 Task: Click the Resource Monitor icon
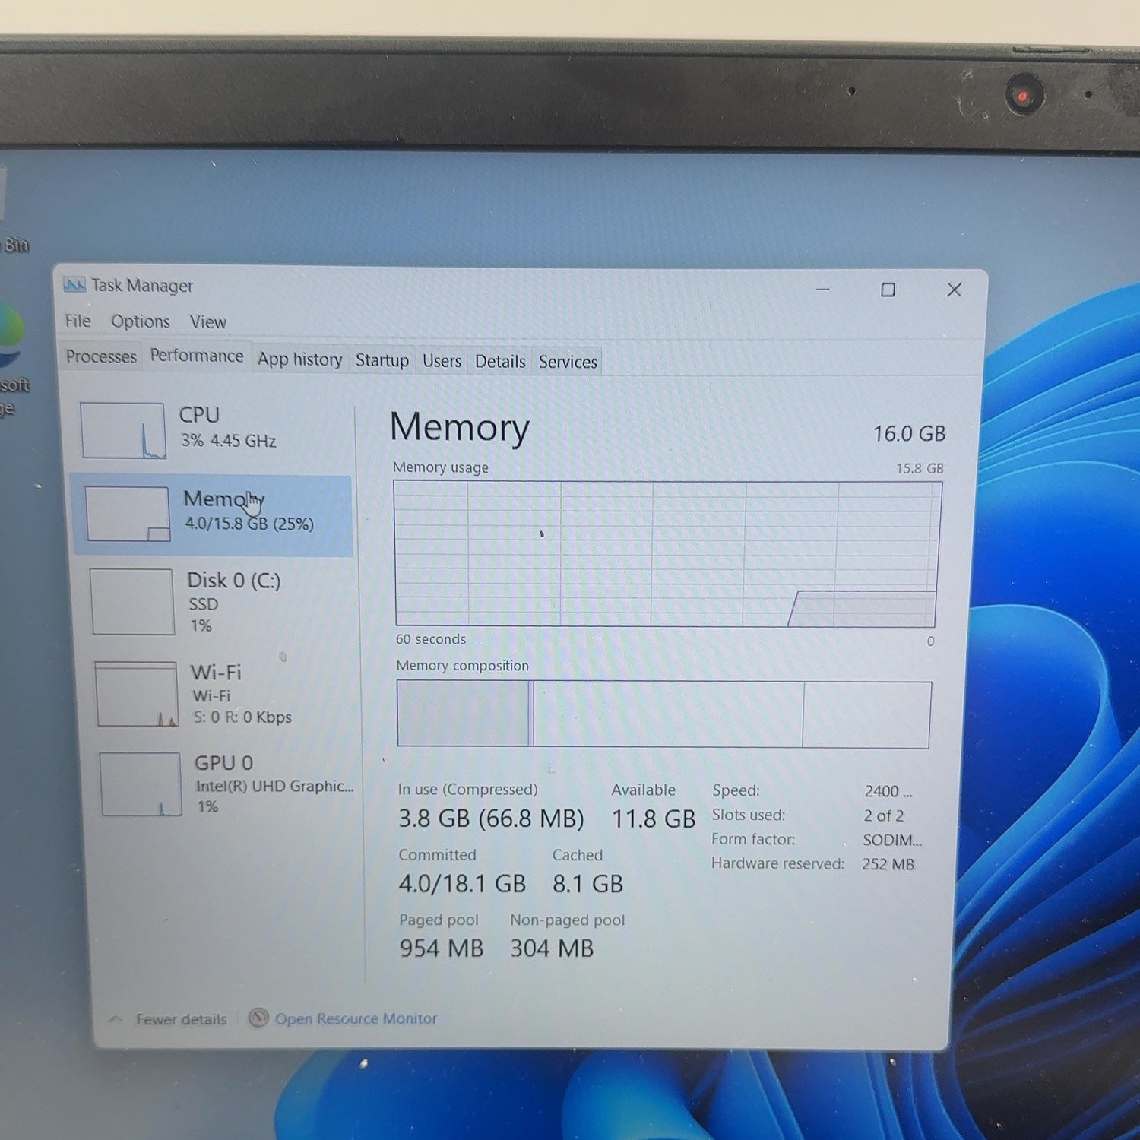(x=258, y=1018)
